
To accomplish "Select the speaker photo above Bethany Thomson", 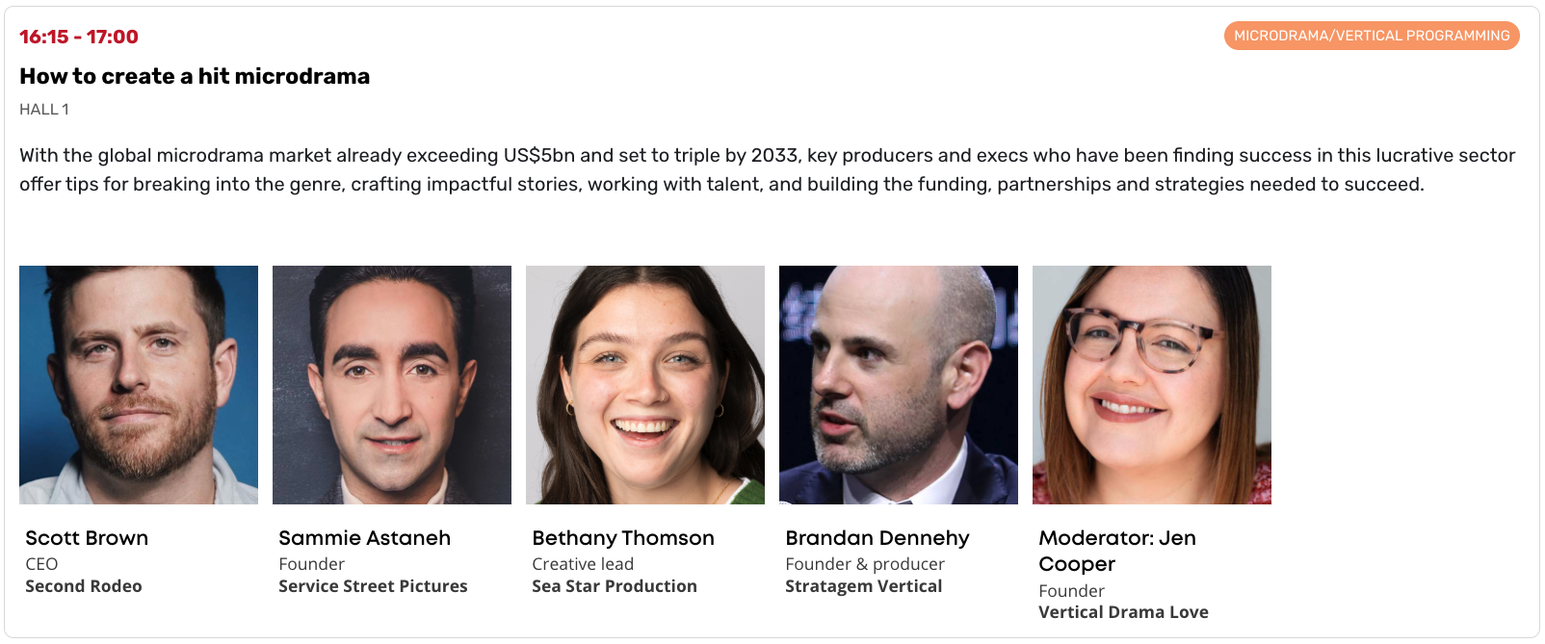I will (x=645, y=385).
